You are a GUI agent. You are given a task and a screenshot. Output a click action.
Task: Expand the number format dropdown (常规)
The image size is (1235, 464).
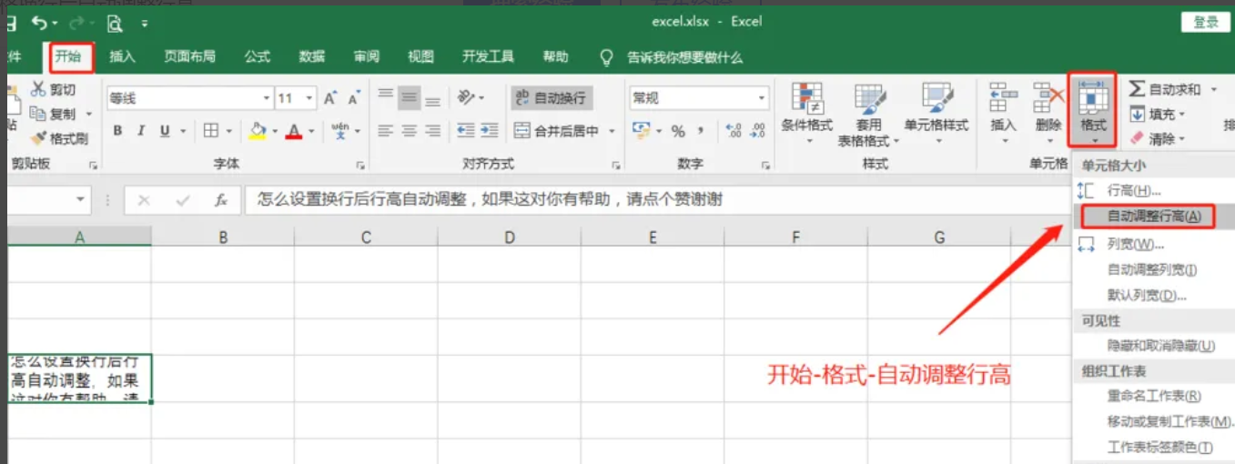762,98
